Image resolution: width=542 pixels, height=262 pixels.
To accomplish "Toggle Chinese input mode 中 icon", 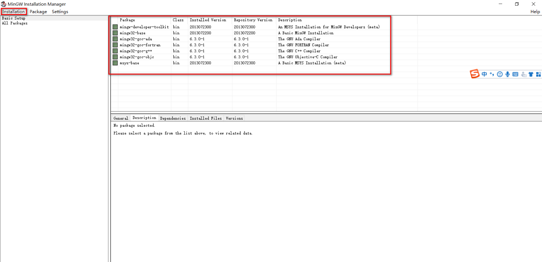I will click(484, 74).
